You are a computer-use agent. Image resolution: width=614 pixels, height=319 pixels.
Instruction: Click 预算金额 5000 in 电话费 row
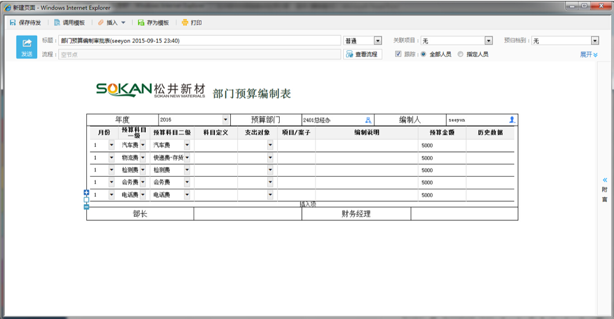pos(442,194)
